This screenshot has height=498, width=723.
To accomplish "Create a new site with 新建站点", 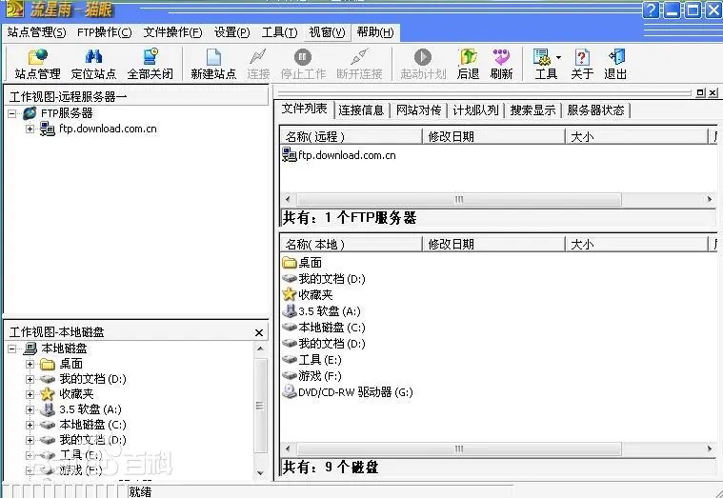I will [213, 64].
